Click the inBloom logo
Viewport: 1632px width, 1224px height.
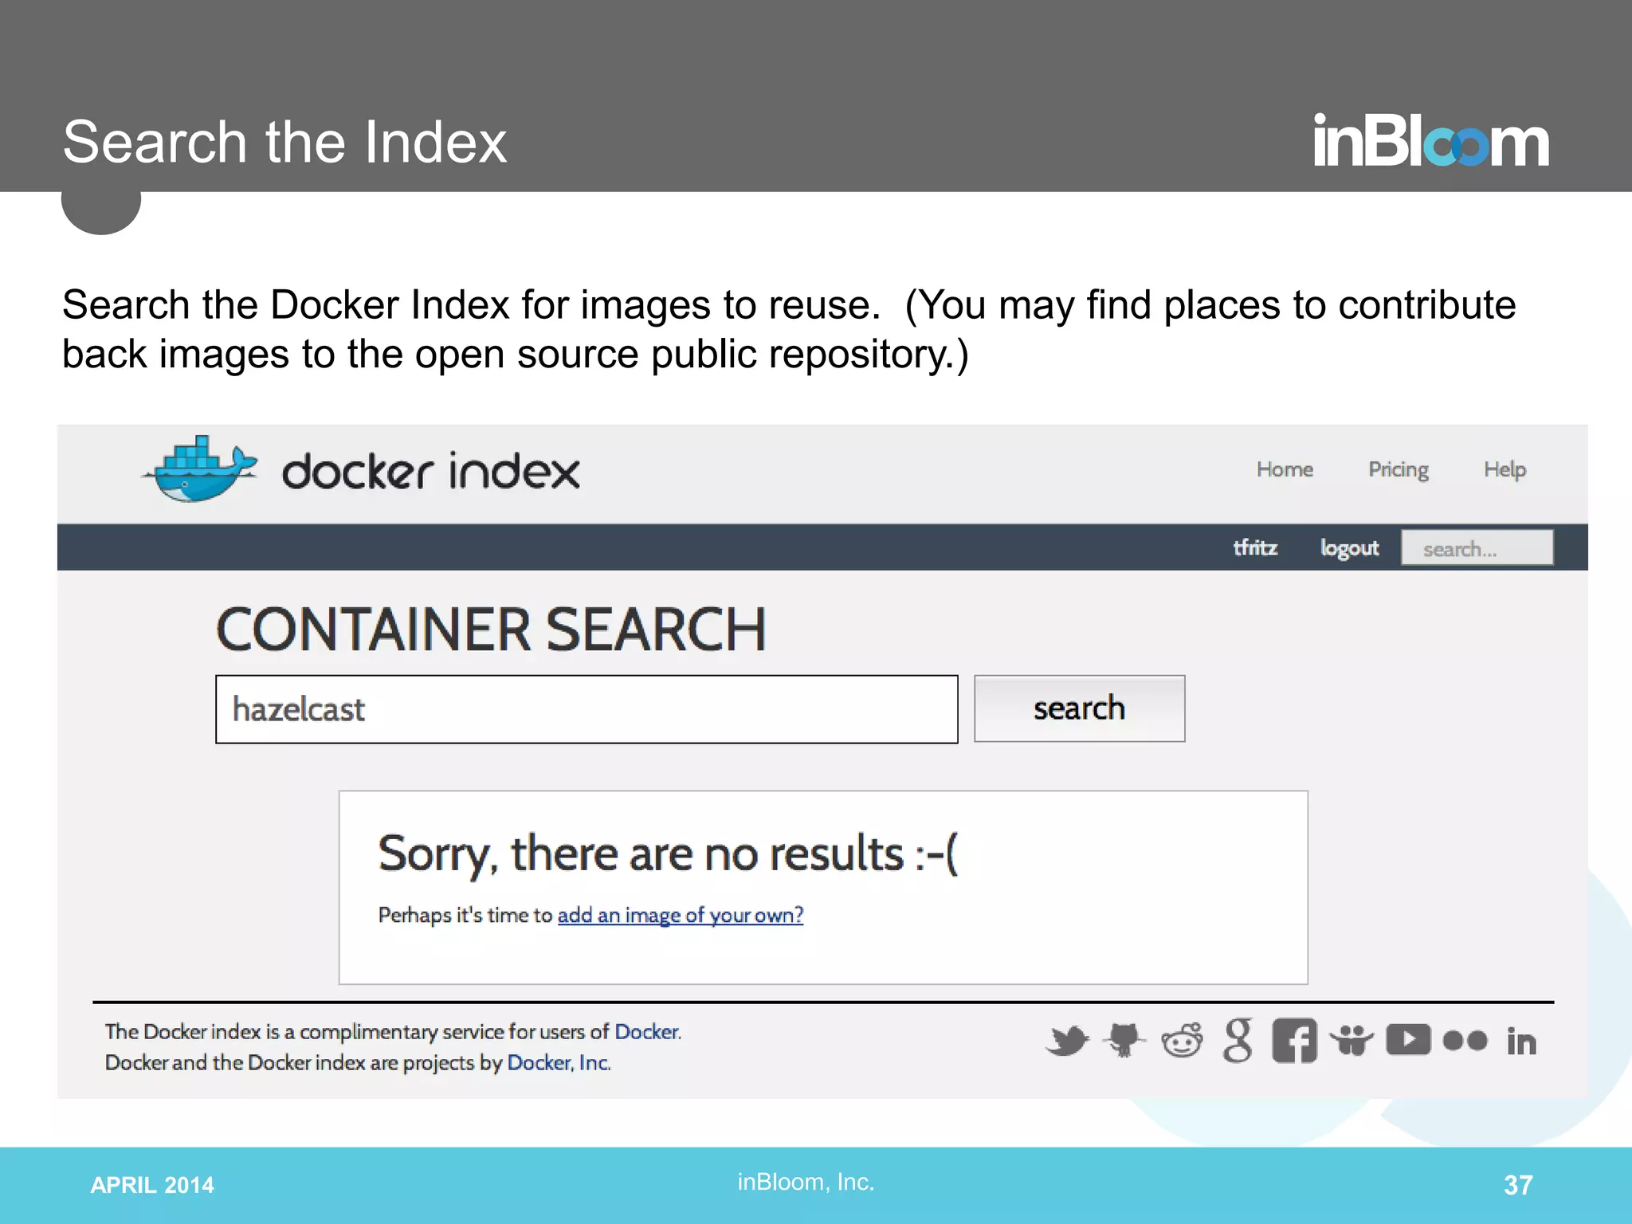tap(1431, 139)
